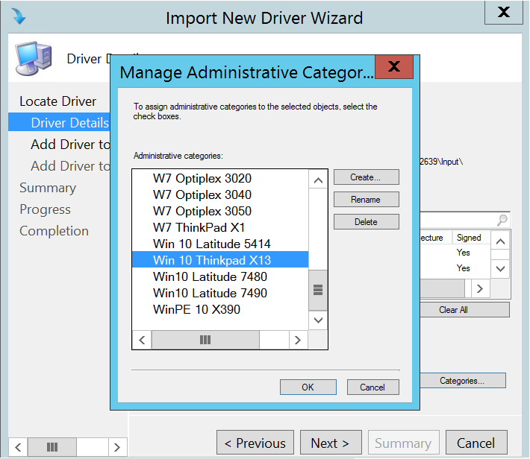
Task: Click the Rename button
Action: tap(366, 200)
